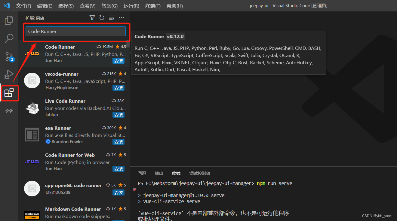Open the Extensions view icon
This screenshot has width=397, height=221.
click(9, 93)
